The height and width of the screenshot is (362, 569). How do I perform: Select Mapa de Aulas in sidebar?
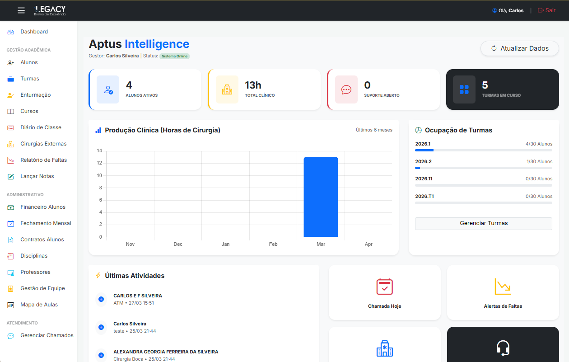[x=39, y=305]
